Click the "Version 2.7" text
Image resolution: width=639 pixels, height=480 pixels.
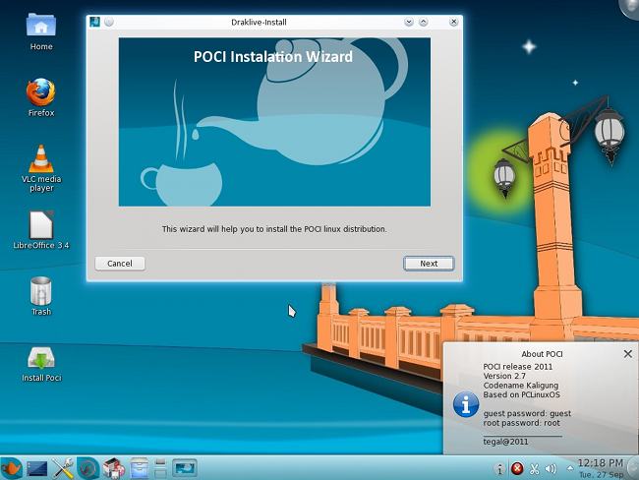504,376
